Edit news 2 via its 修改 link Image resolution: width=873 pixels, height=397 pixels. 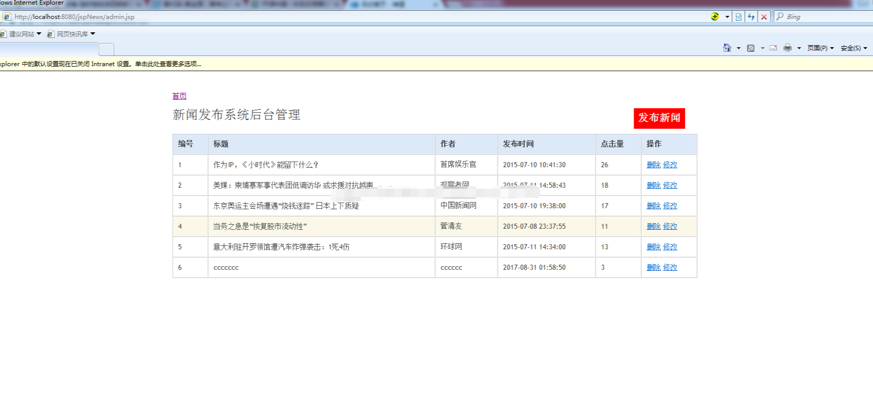pos(670,185)
